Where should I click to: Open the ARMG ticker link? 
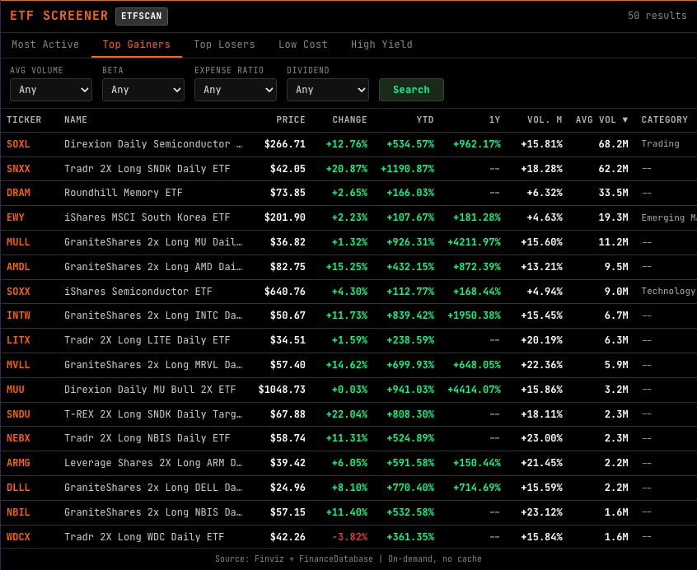(18, 462)
